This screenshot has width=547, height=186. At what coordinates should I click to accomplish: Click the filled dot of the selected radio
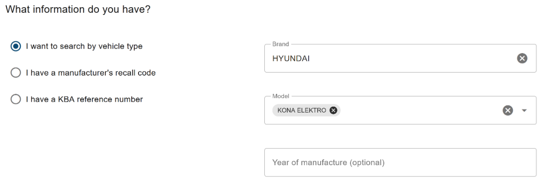[x=16, y=46]
